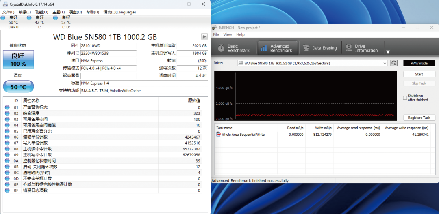Click the RAW mode button

(419, 63)
